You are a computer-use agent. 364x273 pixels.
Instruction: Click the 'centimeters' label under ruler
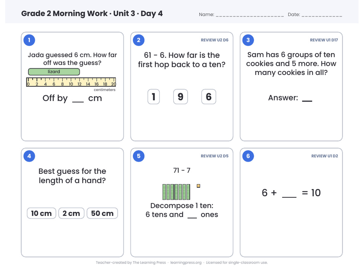click(x=105, y=90)
